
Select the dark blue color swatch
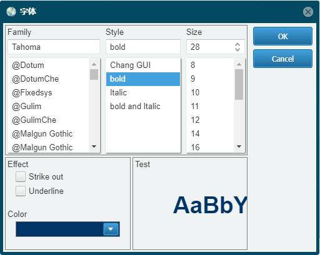tap(59, 229)
